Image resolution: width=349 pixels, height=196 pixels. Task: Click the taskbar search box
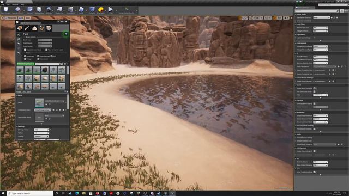pos(30,193)
